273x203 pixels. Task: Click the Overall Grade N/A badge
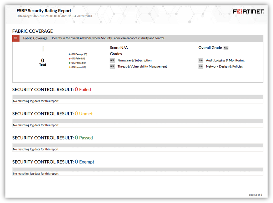tap(226, 48)
